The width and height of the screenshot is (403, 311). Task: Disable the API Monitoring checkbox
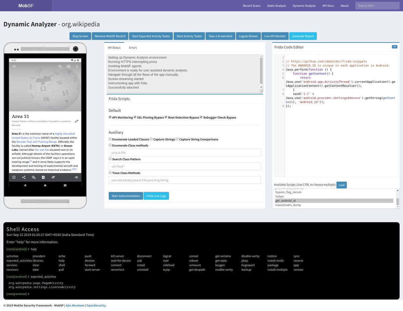[x=110, y=117]
